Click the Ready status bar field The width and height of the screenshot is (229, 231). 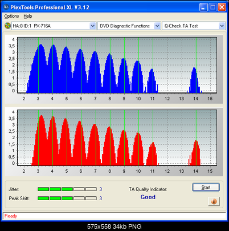tap(114, 216)
